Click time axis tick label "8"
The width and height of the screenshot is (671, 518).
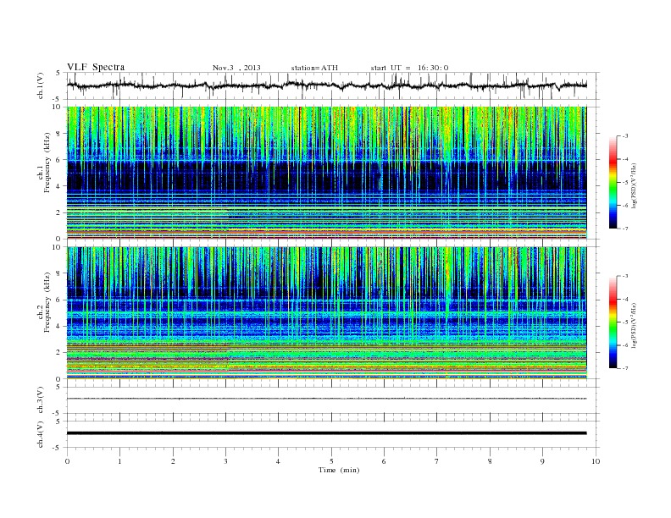click(490, 461)
